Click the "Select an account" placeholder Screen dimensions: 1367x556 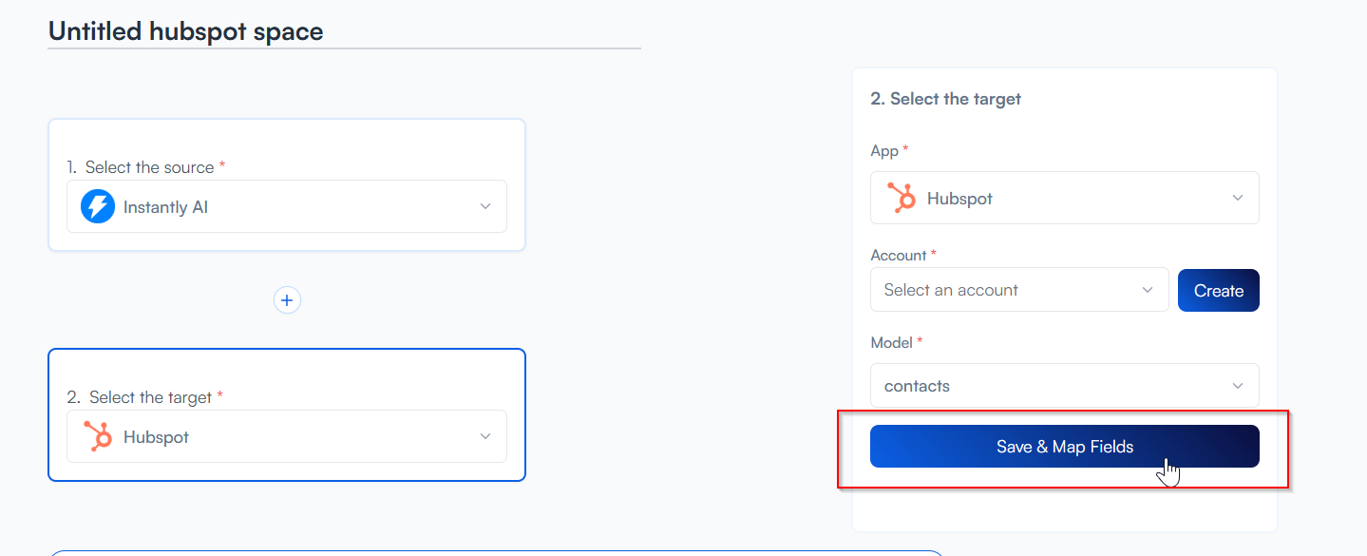pos(951,290)
